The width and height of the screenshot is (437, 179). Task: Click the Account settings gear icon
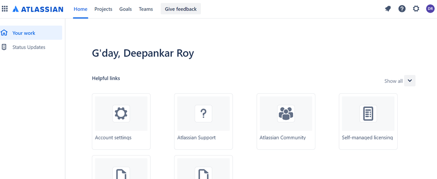(x=121, y=114)
